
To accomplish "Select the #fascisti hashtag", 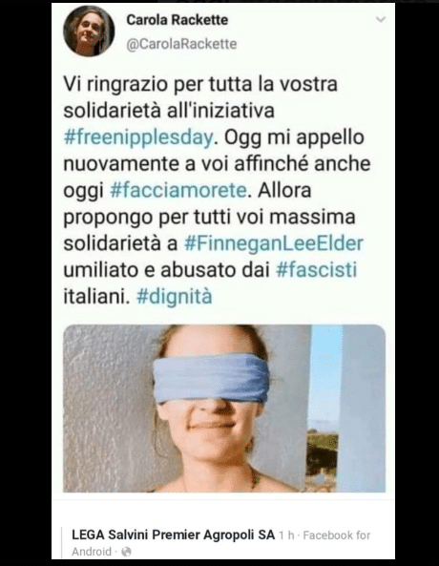I will click(316, 270).
